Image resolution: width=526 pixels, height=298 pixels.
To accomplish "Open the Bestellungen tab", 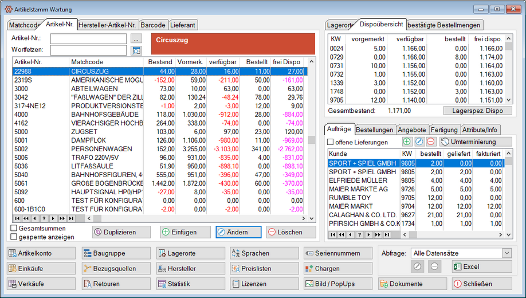I will pyautogui.click(x=375, y=130).
